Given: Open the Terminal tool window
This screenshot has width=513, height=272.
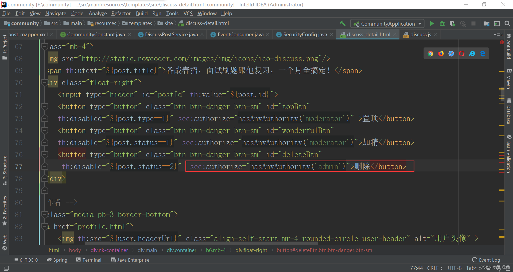Looking at the screenshot, I should click(89, 260).
